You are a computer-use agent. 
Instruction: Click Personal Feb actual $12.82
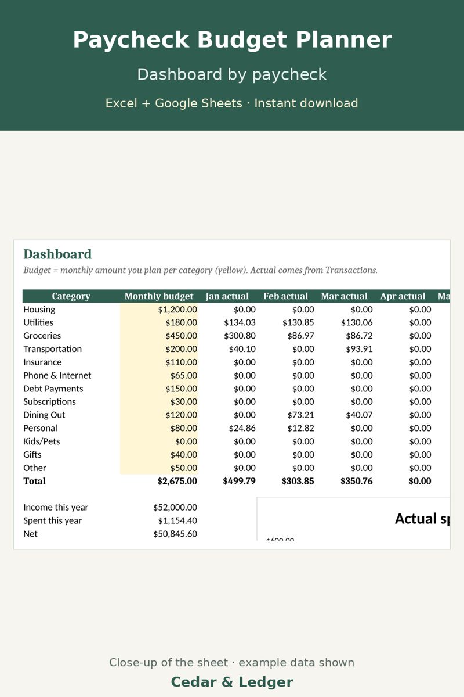pos(301,428)
